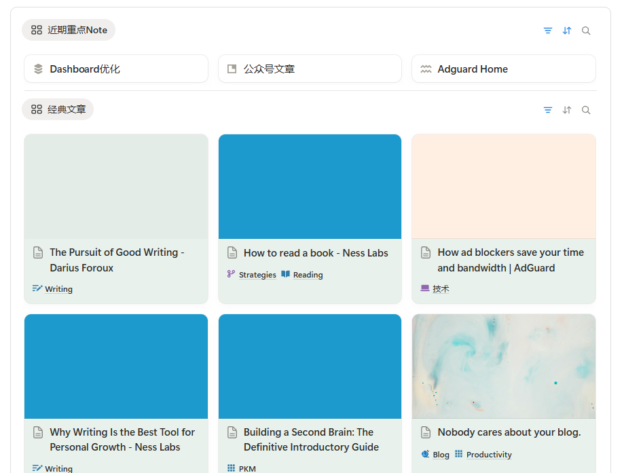622x473 pixels.
Task: Click sort icon in 近期重点Note header
Action: coord(567,31)
